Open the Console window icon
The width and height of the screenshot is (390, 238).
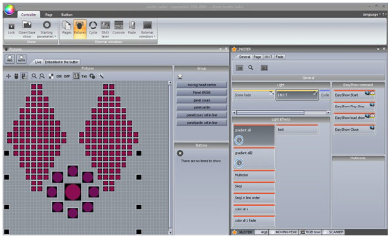[118, 28]
